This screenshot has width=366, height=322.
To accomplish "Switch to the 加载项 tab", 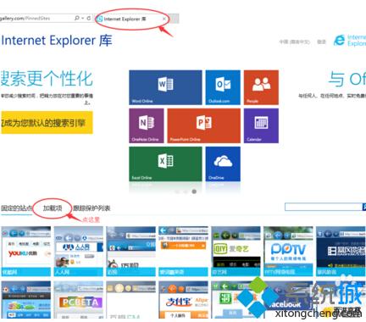I will coord(53,208).
